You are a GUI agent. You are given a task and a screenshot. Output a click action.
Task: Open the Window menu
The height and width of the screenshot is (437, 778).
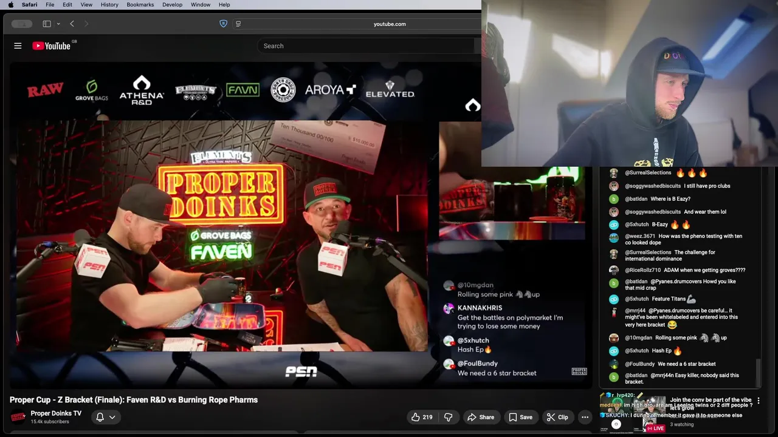pos(201,4)
